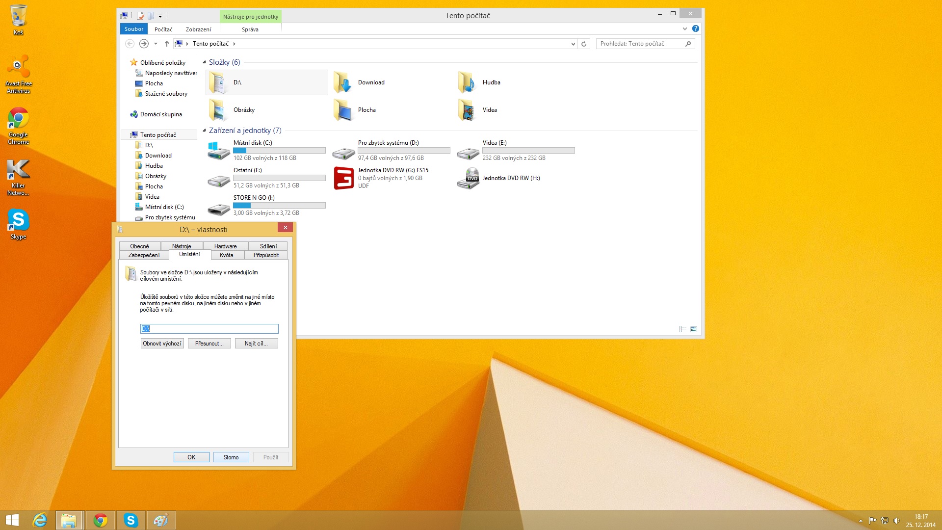
Task: Click the refresh icon in the address bar
Action: (584, 44)
